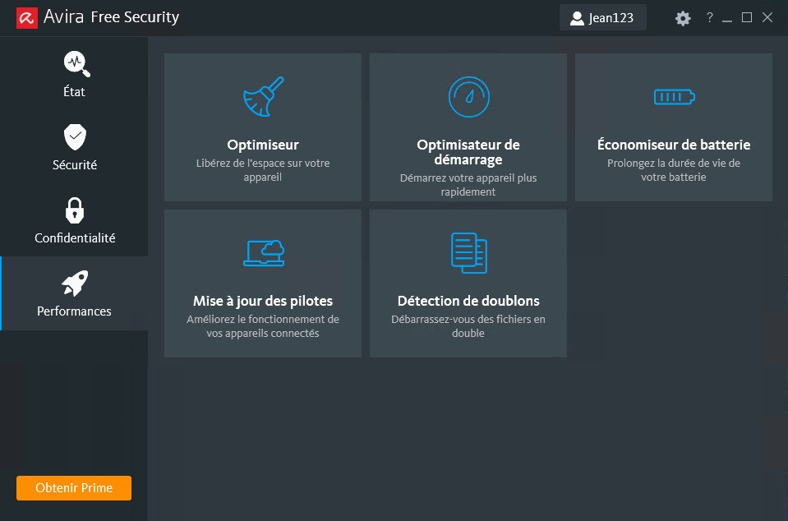Select the Performances rocket icon

tap(75, 283)
